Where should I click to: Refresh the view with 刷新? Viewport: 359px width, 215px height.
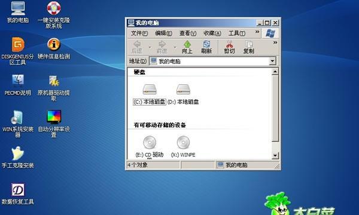click(x=206, y=47)
